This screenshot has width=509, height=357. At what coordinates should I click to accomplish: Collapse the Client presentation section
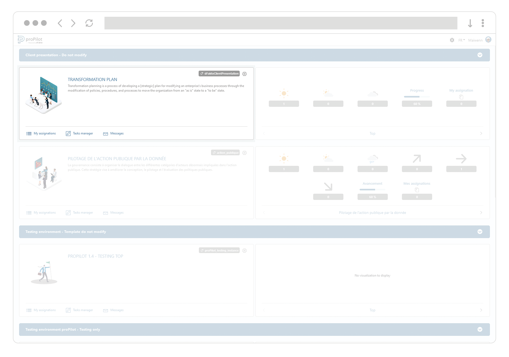(x=480, y=55)
